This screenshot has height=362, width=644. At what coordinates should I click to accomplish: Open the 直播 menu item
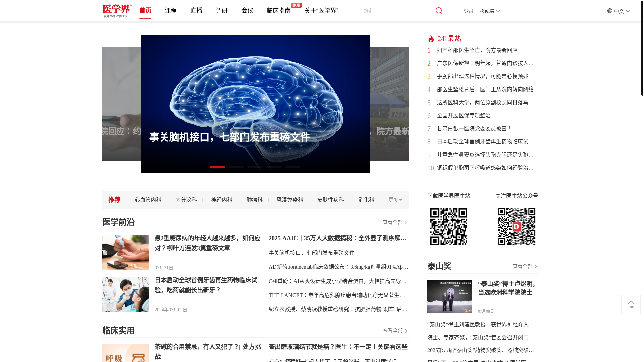pyautogui.click(x=196, y=11)
